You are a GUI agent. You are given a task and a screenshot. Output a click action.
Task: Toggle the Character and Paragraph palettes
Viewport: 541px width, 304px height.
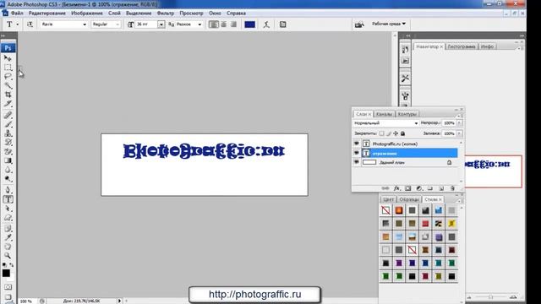[283, 24]
